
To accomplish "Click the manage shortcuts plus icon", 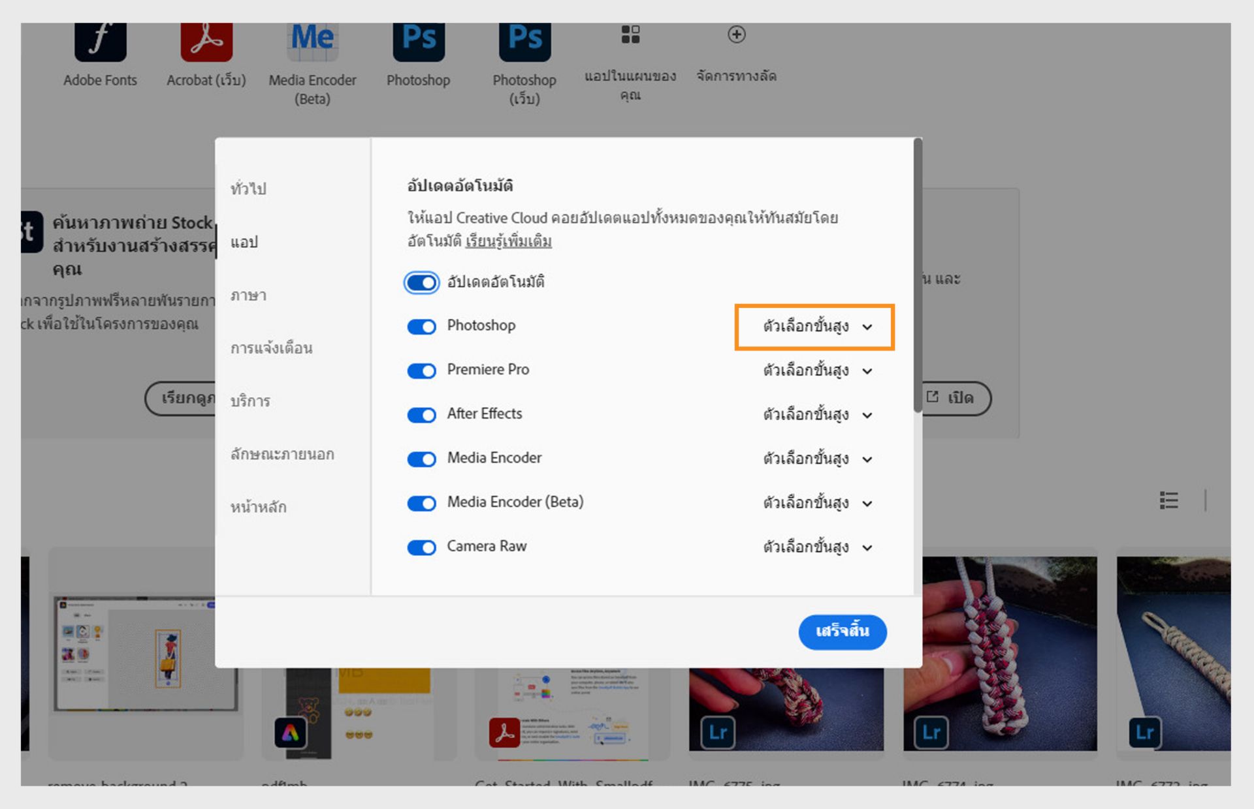I will point(736,35).
